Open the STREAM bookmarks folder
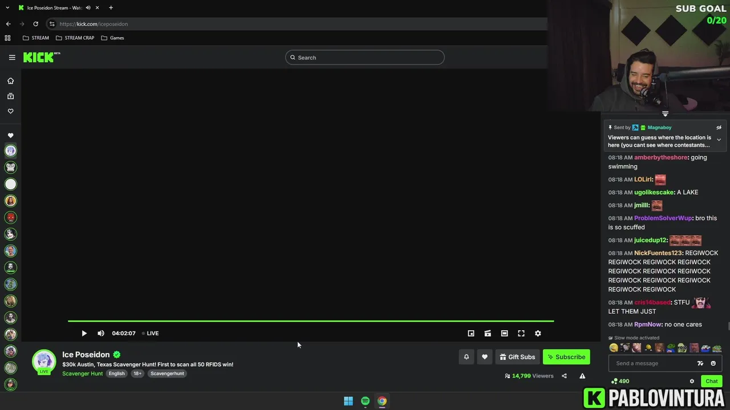 tap(35, 38)
